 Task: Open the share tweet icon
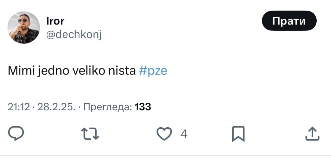[312, 134]
